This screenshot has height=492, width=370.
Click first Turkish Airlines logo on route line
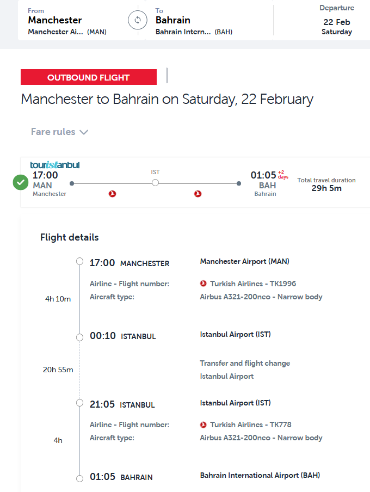113,194
